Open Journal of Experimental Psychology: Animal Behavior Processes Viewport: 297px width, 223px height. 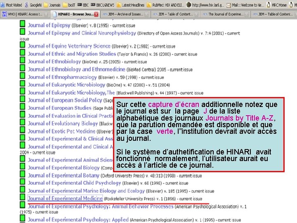point(101,206)
